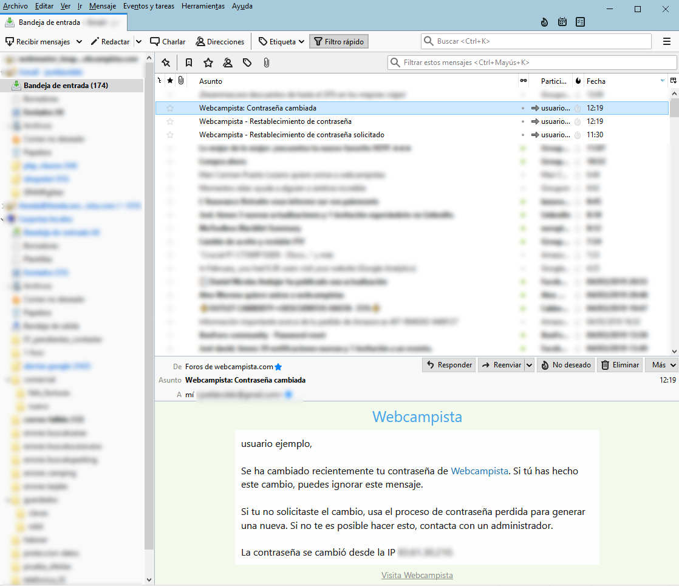This screenshot has width=679, height=586.
Task: Click Recibir mensajes button
Action: click(x=38, y=41)
